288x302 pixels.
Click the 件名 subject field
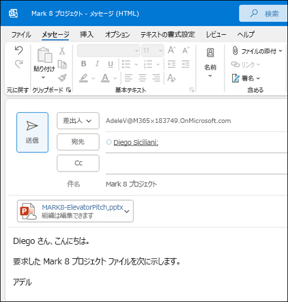pos(196,184)
